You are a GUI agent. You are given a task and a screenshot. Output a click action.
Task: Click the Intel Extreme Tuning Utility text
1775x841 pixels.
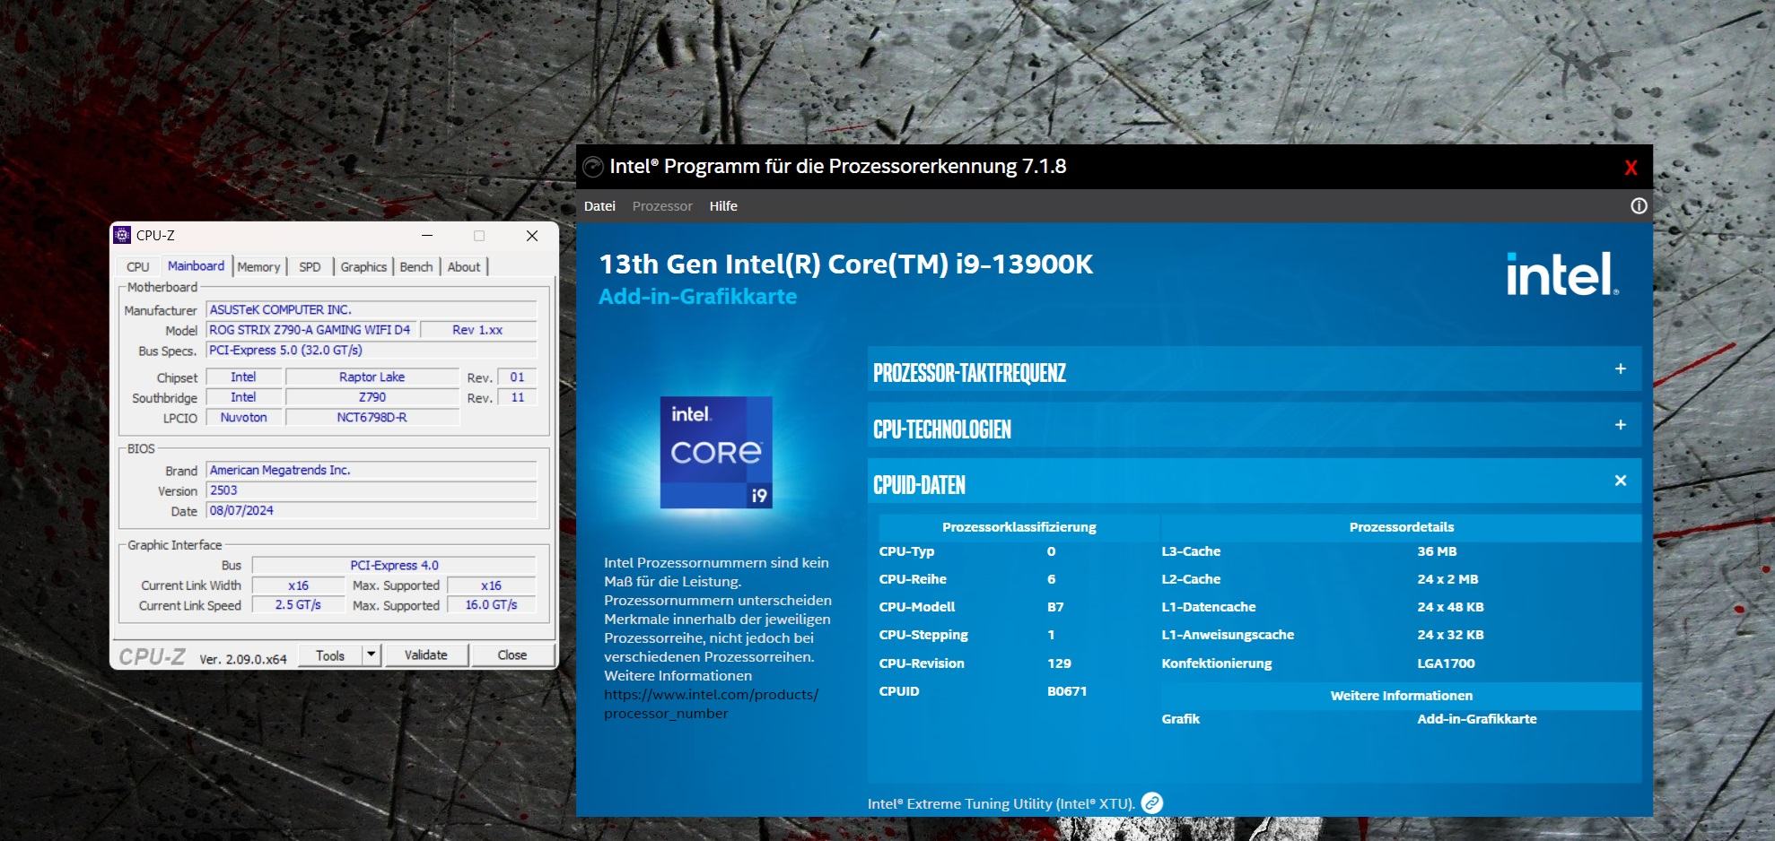click(x=1001, y=804)
